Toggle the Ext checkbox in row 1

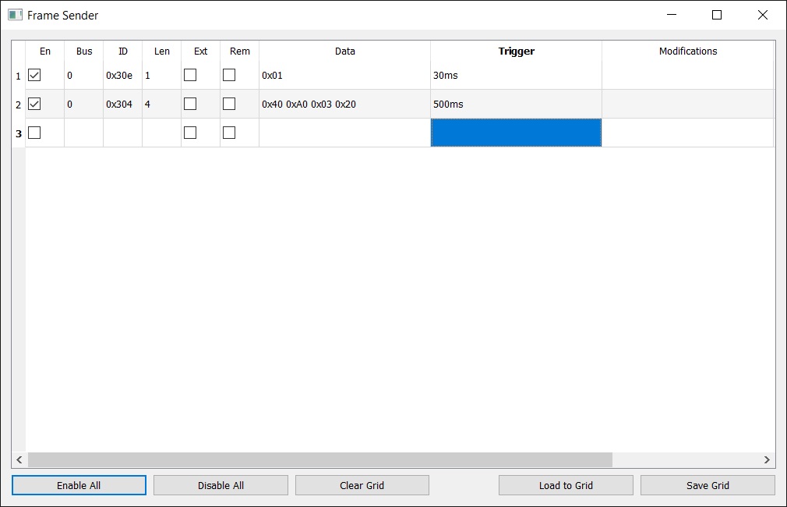pos(190,75)
